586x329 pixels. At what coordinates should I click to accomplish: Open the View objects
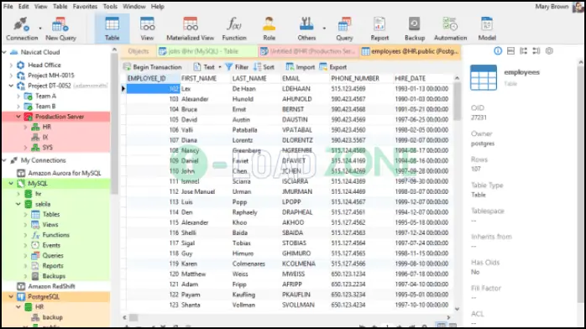147,29
